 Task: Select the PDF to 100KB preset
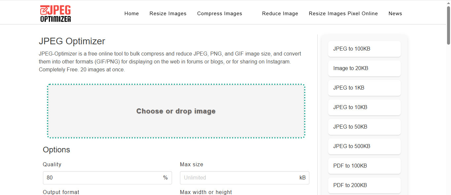(364, 166)
